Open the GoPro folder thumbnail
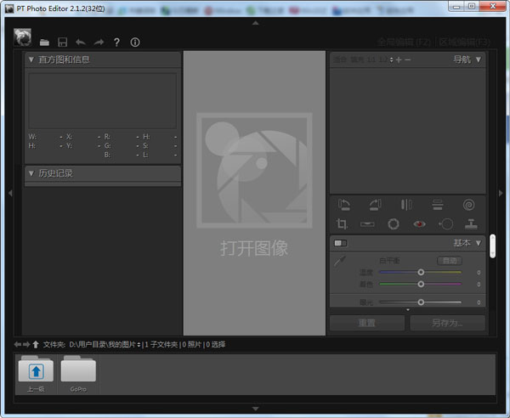The width and height of the screenshot is (510, 418). point(78,374)
